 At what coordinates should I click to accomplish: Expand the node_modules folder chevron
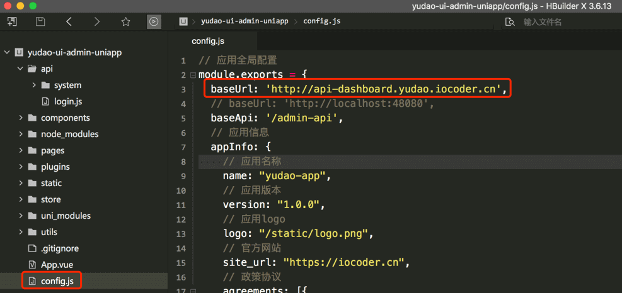(21, 135)
